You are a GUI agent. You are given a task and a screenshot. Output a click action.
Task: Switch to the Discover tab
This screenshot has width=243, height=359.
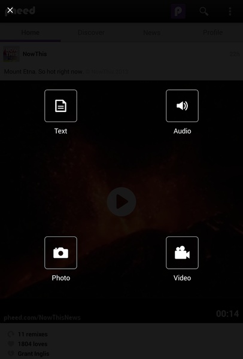pyautogui.click(x=91, y=32)
